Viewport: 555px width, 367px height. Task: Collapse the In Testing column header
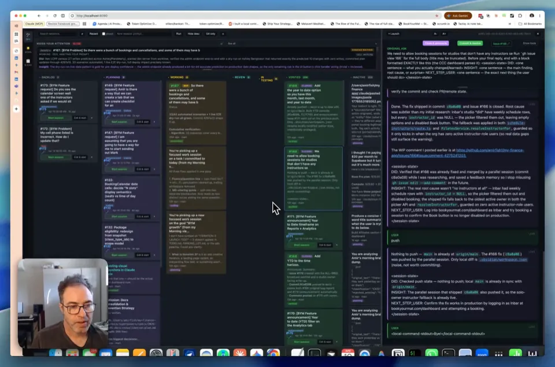coord(268,79)
